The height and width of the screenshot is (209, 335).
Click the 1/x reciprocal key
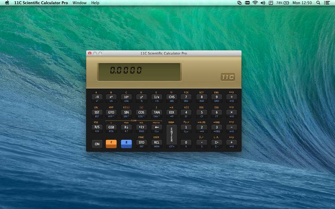157,98
